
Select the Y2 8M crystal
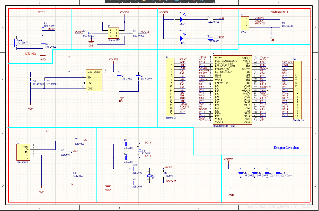point(149,176)
